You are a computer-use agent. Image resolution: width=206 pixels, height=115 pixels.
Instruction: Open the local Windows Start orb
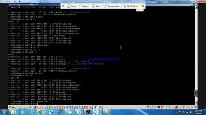pos(4,112)
